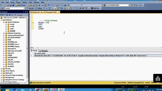162x91 pixels.
Task: Pin the Object Explorer panel with the pushpin
Action: tap(26, 12)
